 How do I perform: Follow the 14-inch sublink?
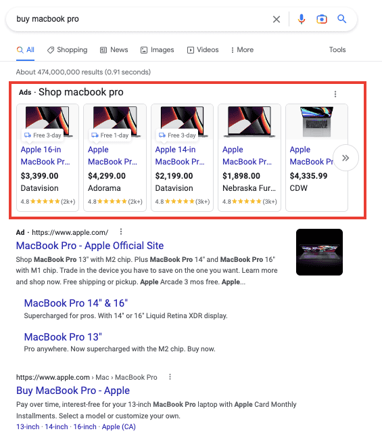[56, 426]
